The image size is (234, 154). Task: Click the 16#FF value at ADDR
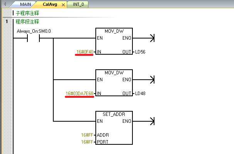[x=86, y=135]
